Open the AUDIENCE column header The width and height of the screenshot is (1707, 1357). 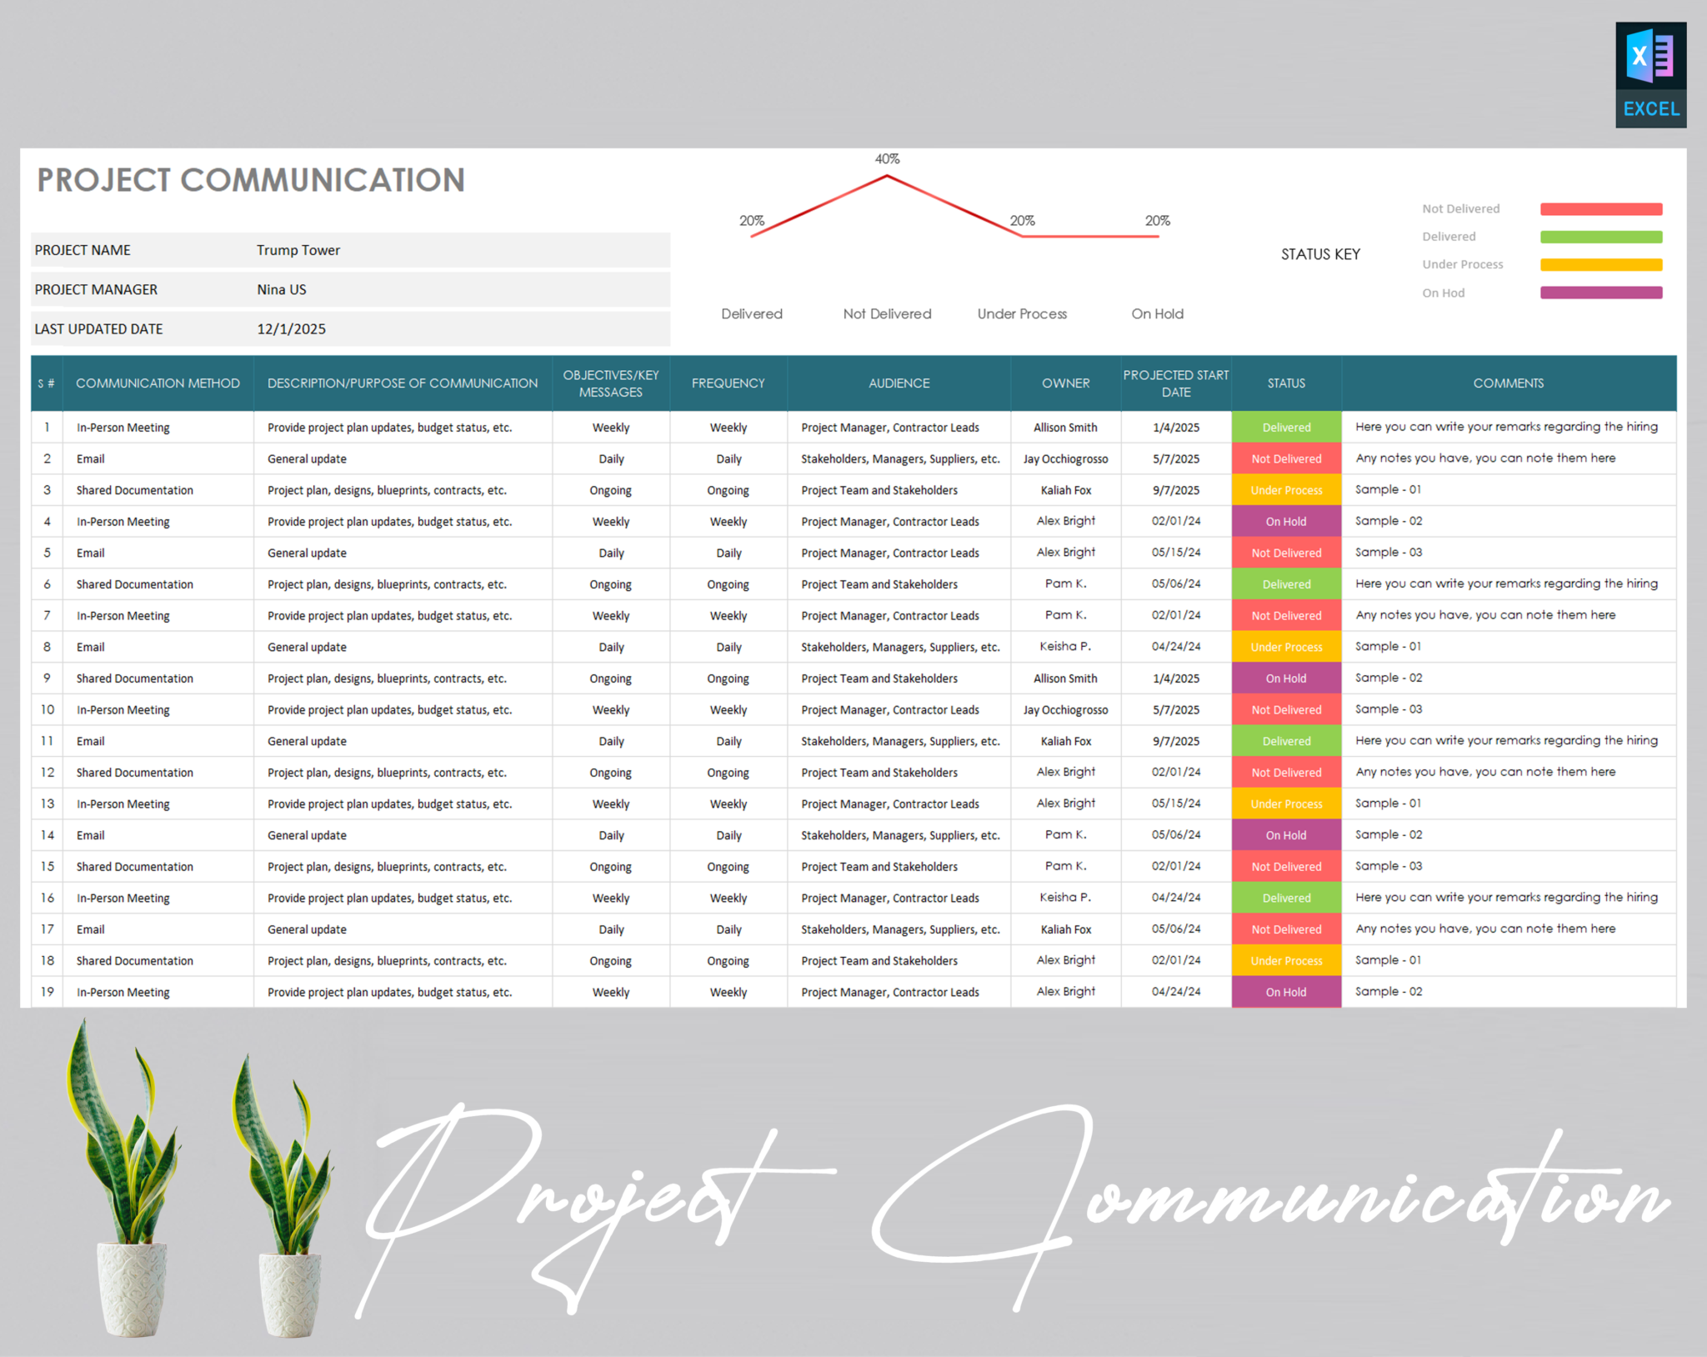(898, 383)
